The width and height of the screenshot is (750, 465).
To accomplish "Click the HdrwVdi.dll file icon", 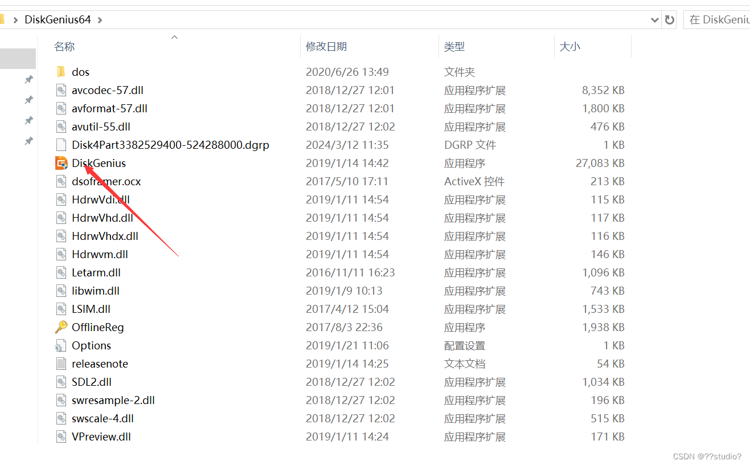I will (61, 199).
